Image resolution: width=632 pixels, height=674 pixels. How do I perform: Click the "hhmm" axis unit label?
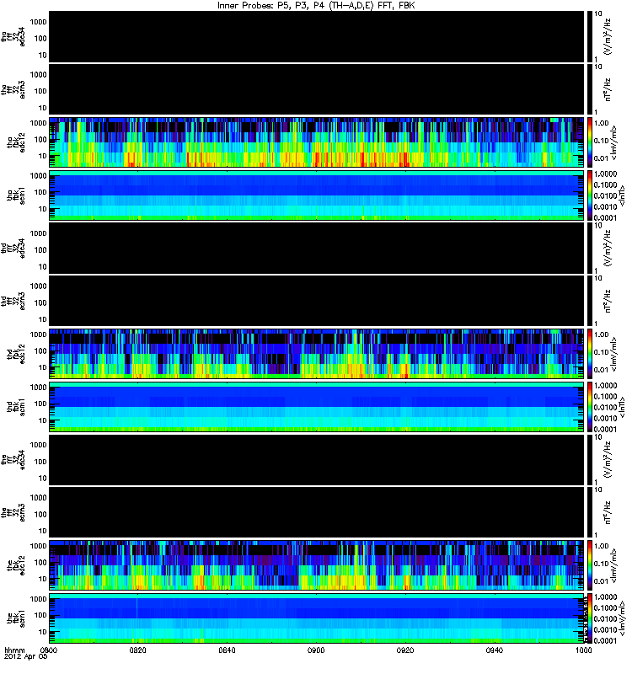(x=14, y=650)
